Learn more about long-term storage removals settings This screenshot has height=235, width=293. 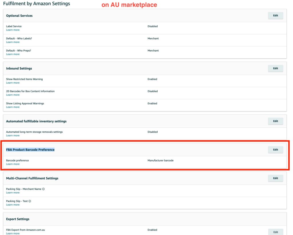[x=13, y=135]
